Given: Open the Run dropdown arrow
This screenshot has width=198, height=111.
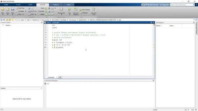Looking at the screenshot, I should pos(69,14).
